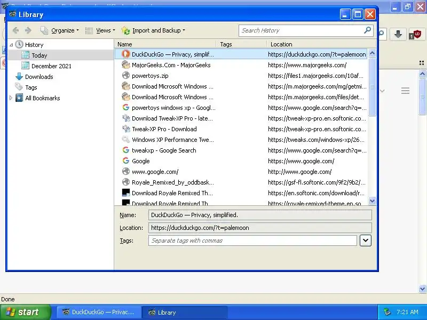Viewport: 427px width, 320px height.
Task: Click the system tray icon by the clock
Action: pyautogui.click(x=387, y=312)
